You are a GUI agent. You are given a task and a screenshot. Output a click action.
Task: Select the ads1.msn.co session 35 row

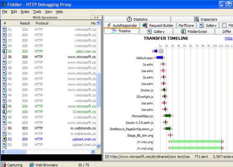point(49,51)
